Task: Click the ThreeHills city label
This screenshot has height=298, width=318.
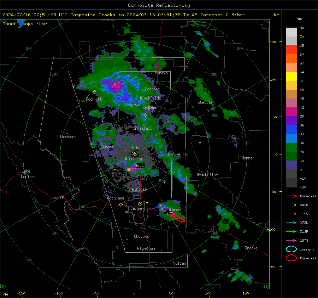Action: tap(178, 155)
